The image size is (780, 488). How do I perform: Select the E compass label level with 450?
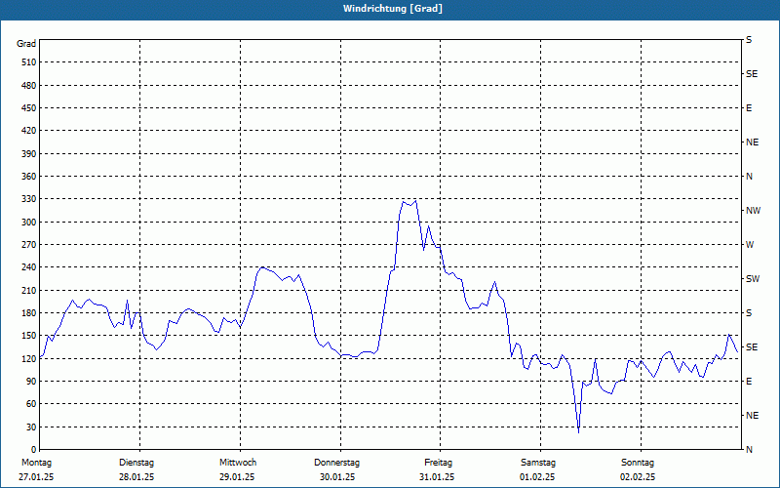pyautogui.click(x=749, y=108)
